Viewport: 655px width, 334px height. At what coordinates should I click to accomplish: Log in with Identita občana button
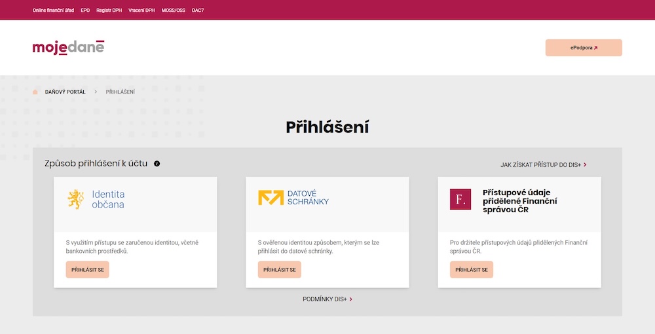[x=87, y=269]
